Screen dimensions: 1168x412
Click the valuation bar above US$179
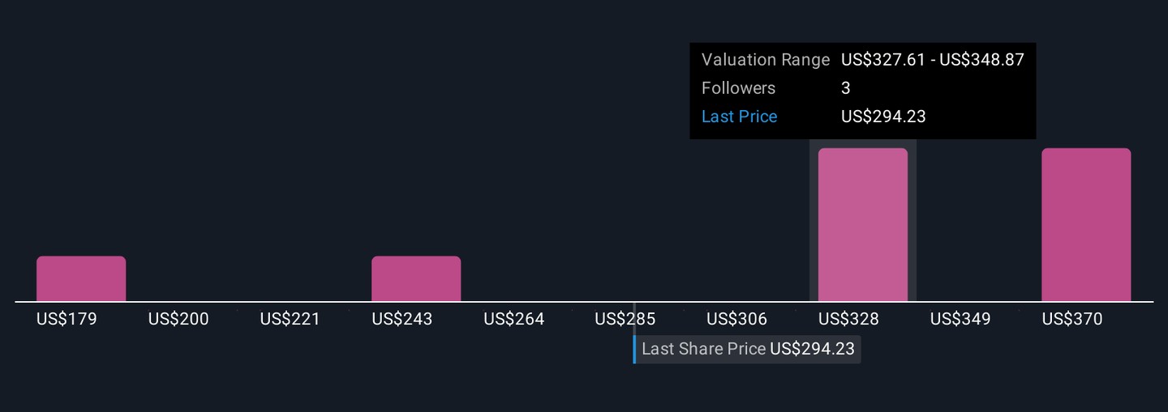point(81,278)
